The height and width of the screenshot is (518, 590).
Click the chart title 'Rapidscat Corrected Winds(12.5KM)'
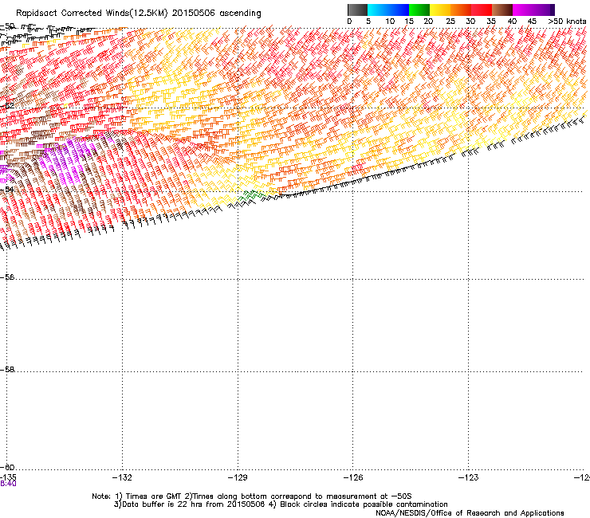coord(92,14)
